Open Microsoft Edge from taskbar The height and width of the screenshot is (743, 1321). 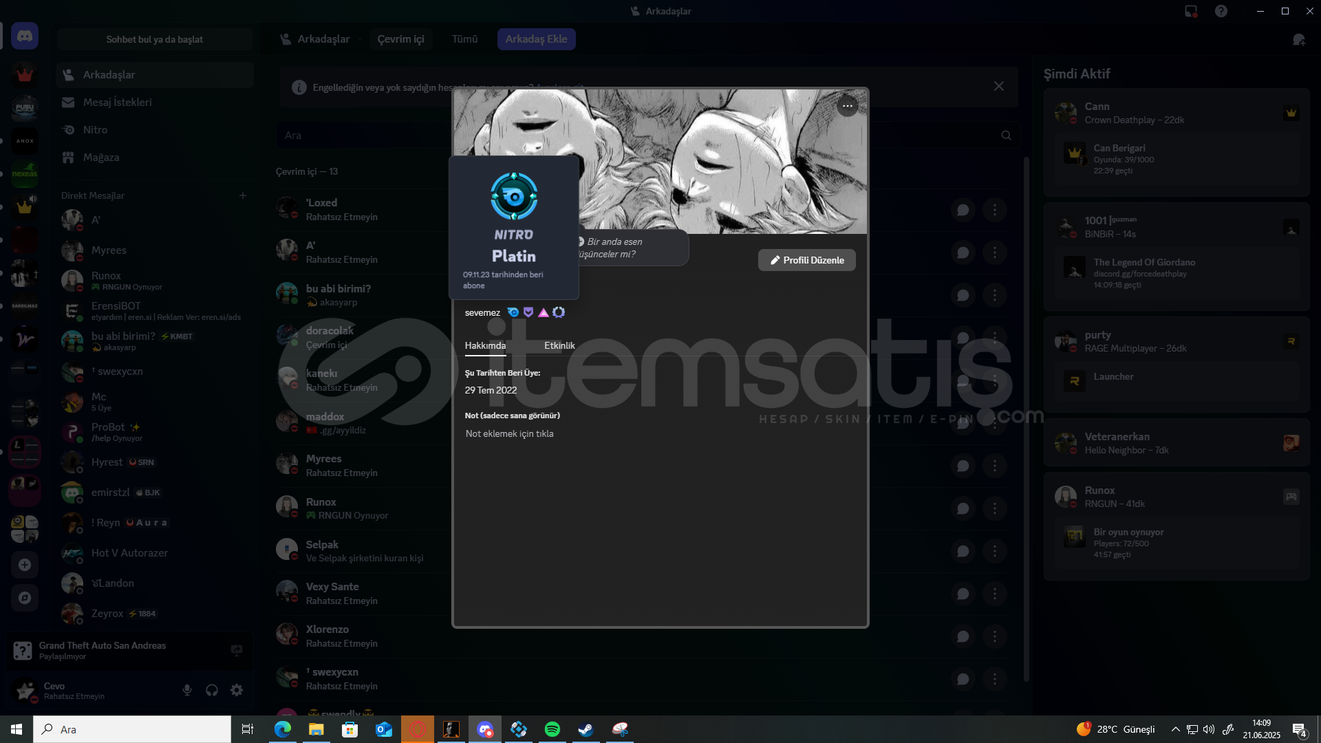pyautogui.click(x=283, y=729)
